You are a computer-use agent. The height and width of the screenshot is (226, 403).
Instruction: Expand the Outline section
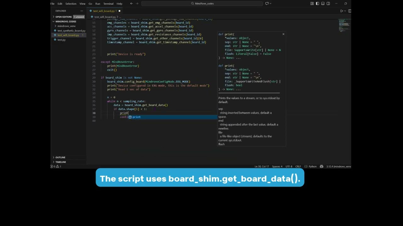(x=60, y=157)
